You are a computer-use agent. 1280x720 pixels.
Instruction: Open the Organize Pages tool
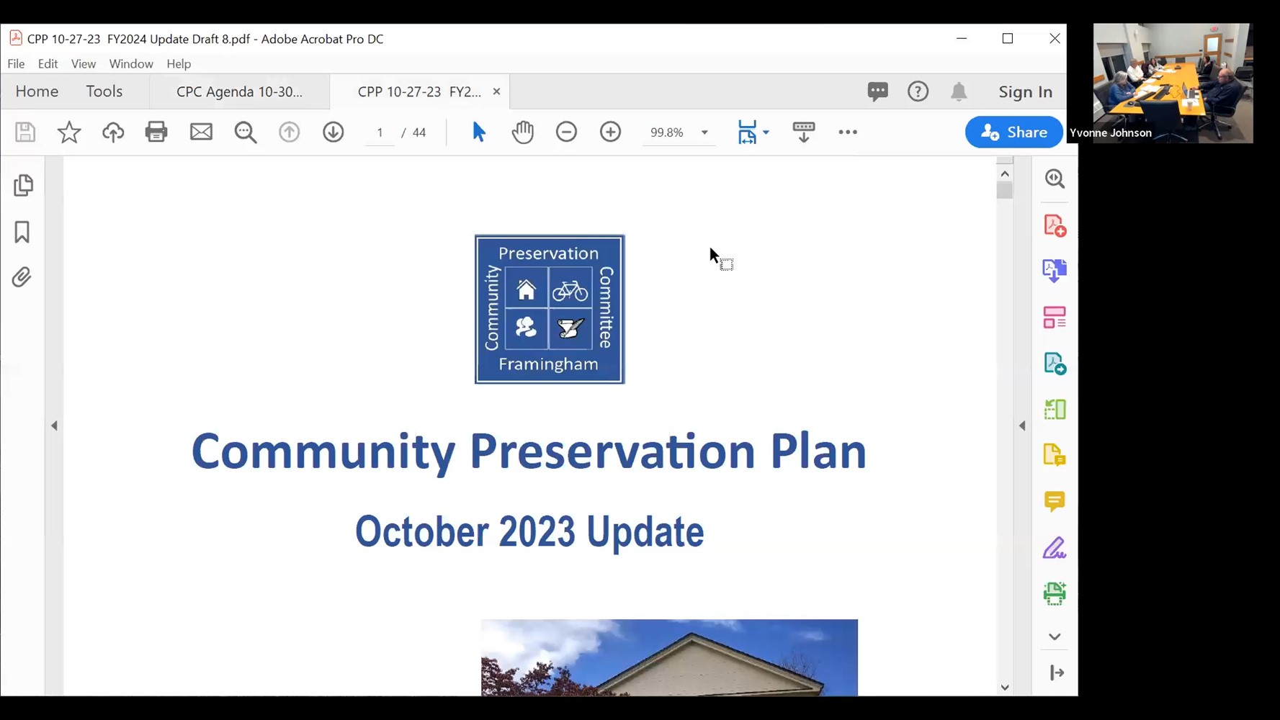tap(1054, 317)
